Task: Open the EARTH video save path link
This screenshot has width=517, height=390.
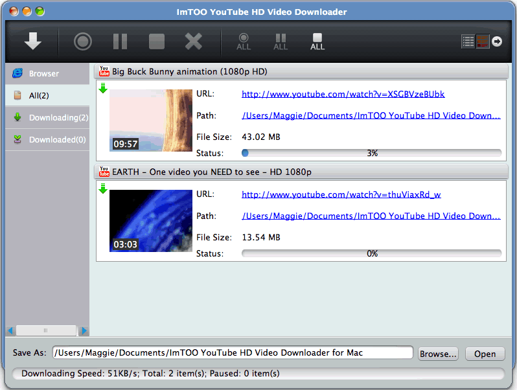Action: [x=371, y=216]
